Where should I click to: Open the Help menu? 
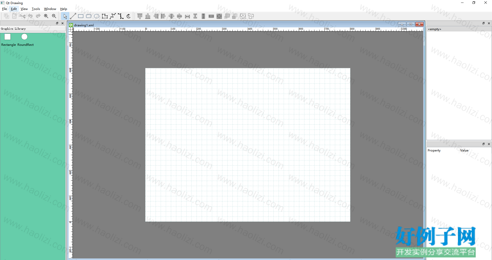pyautogui.click(x=64, y=9)
